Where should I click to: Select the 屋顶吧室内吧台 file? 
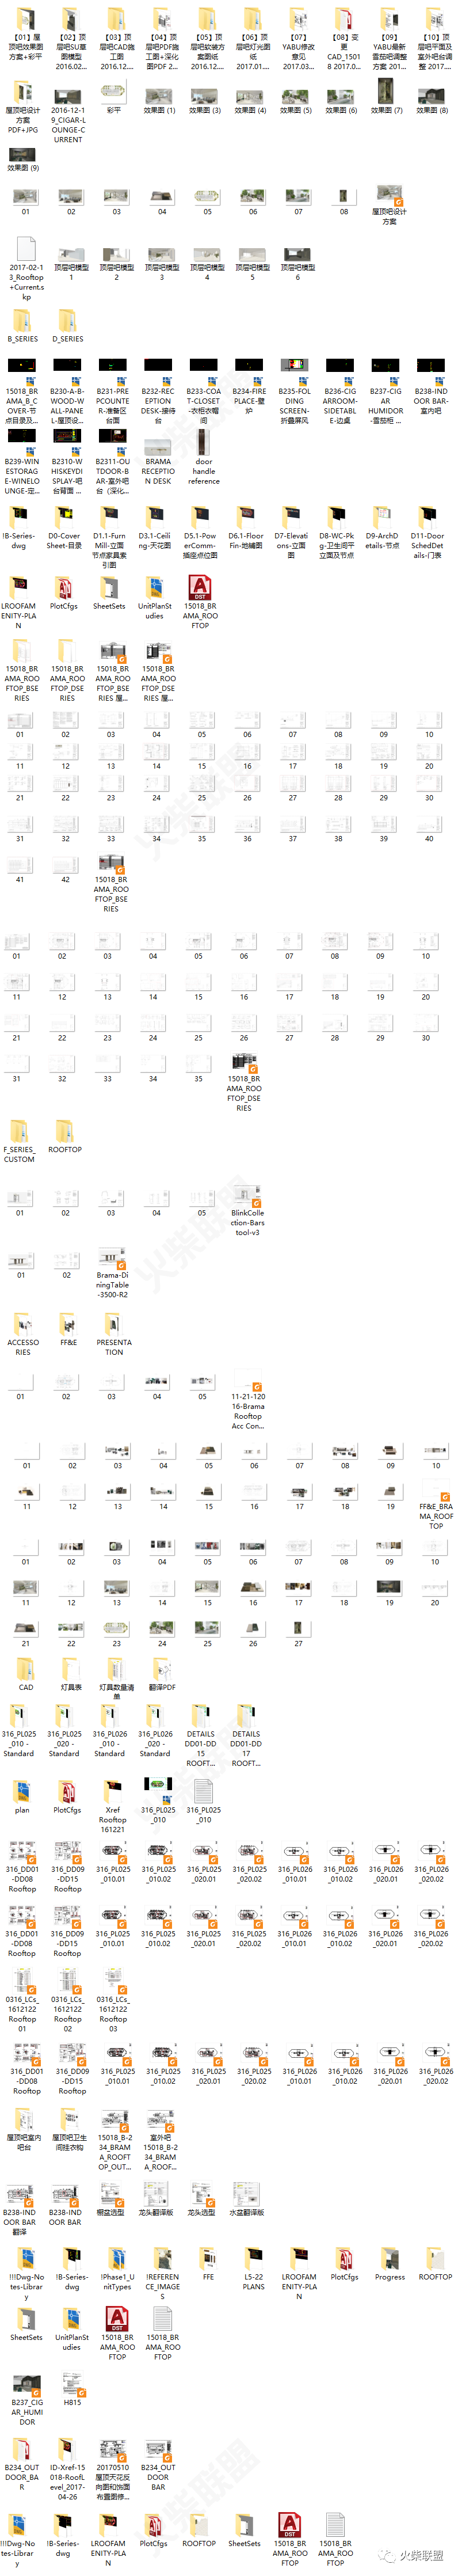(24, 2131)
